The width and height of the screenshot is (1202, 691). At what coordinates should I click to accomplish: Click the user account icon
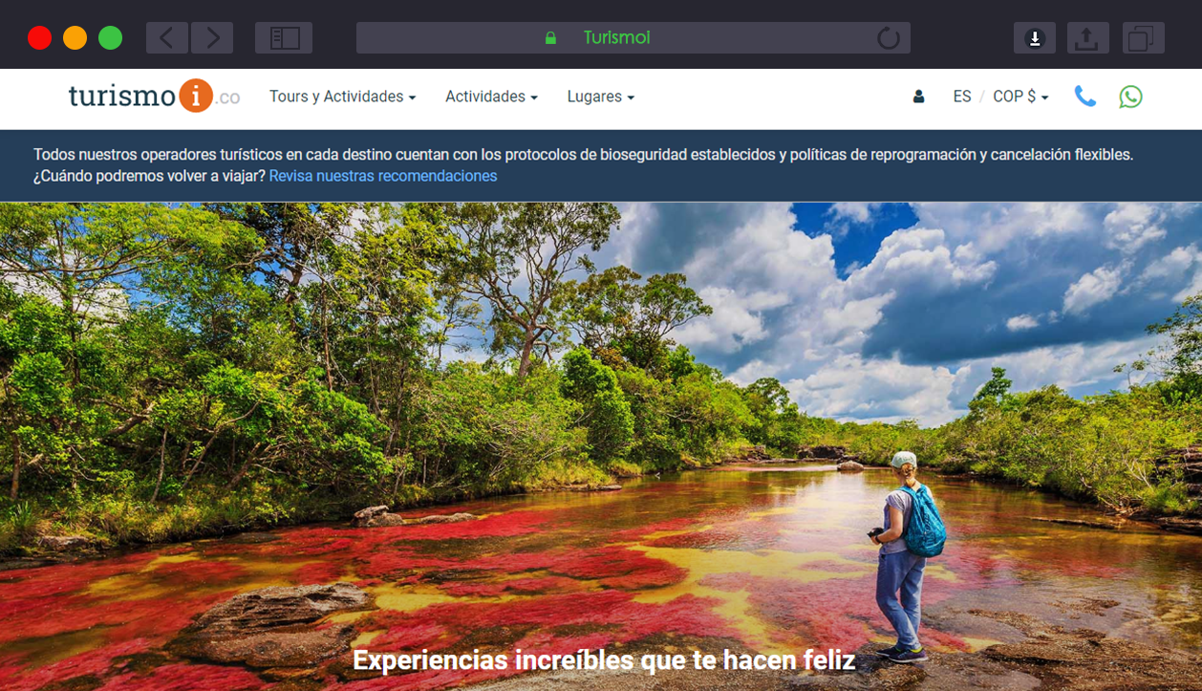[918, 97]
